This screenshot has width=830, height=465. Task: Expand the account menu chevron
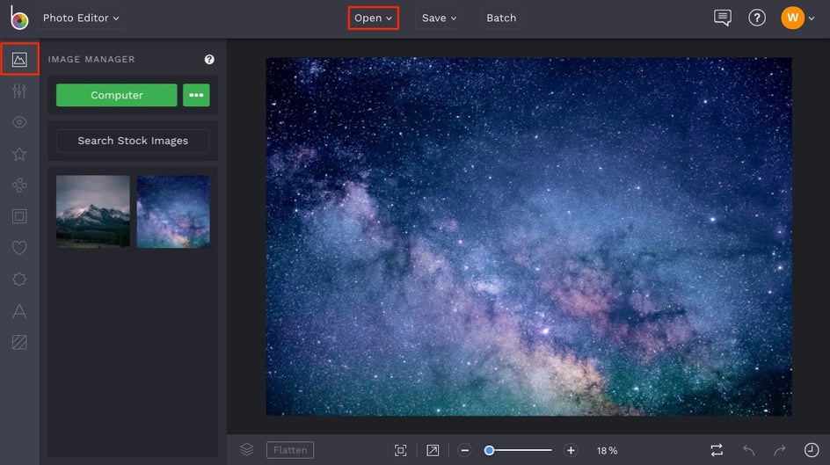tap(812, 18)
